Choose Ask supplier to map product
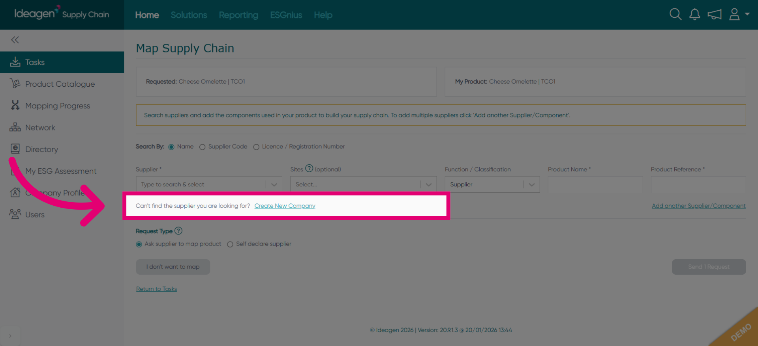 pos(139,244)
